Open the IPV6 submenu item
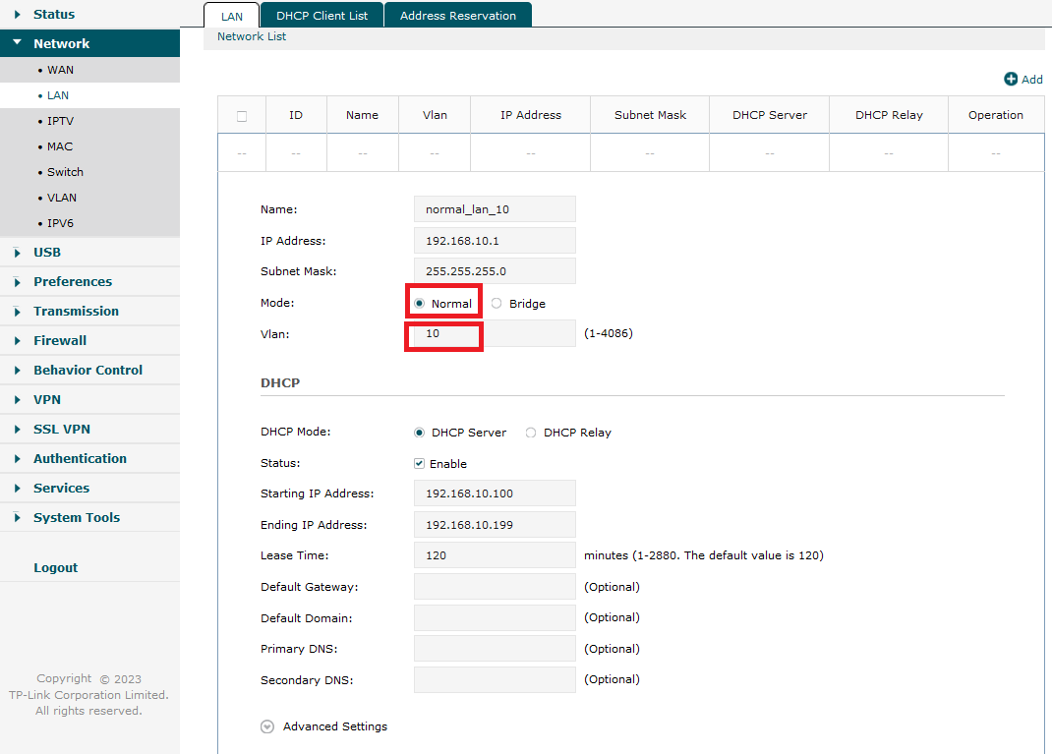The width and height of the screenshot is (1052, 754). pyautogui.click(x=89, y=223)
